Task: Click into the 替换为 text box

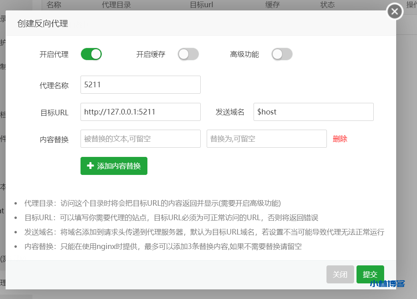Action: click(x=266, y=139)
